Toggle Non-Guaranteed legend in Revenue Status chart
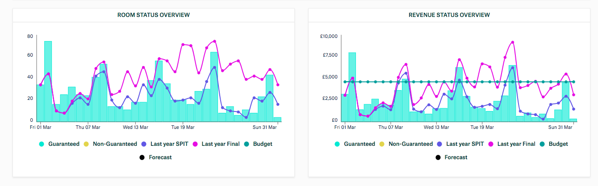 pos(410,144)
